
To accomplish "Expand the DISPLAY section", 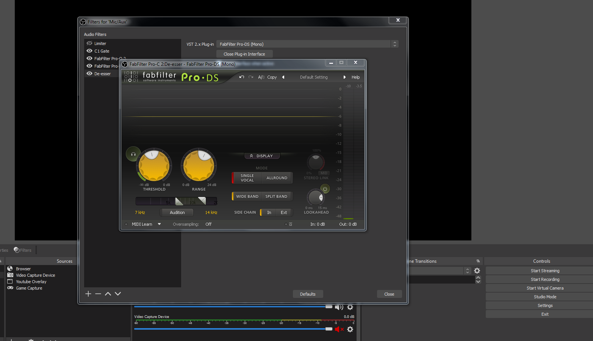I will click(261, 156).
